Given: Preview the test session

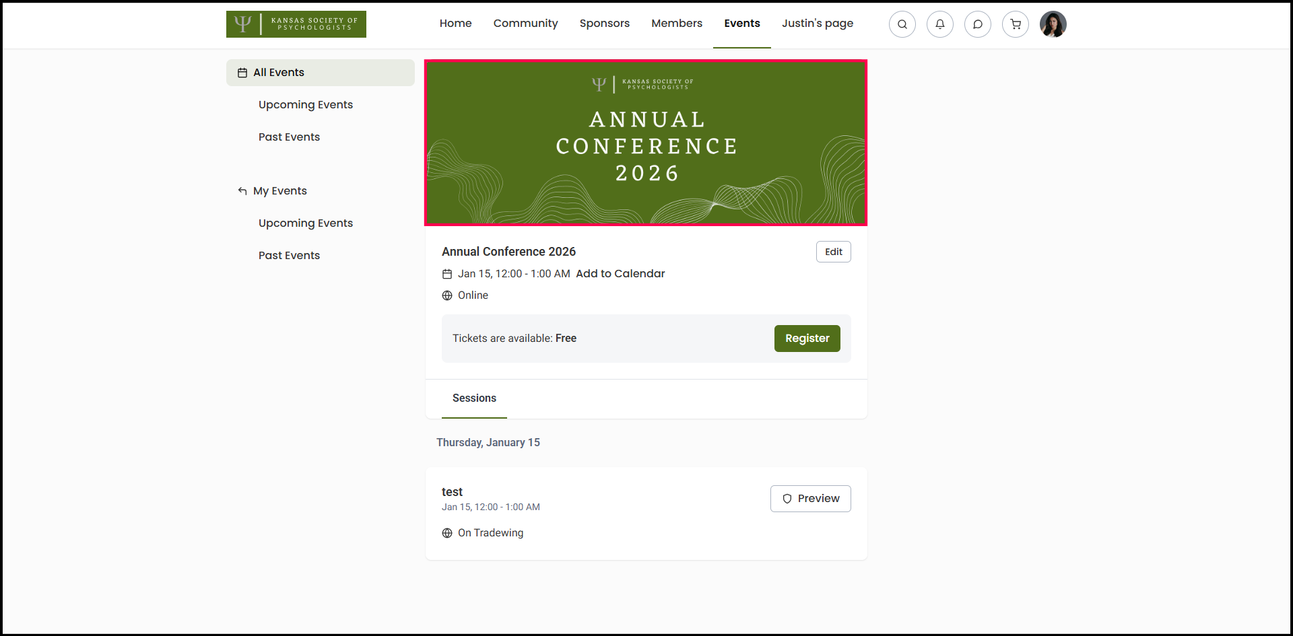Looking at the screenshot, I should tap(810, 499).
